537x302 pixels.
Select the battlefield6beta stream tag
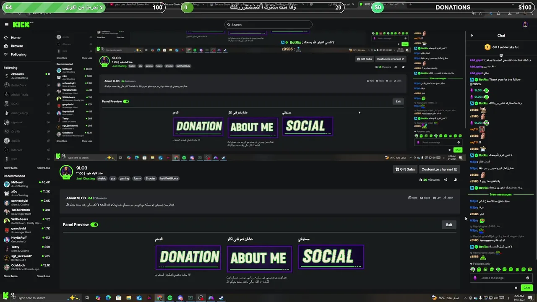pyautogui.click(x=169, y=178)
